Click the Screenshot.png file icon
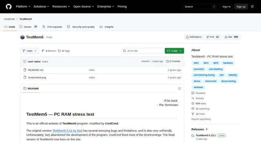 25,77
